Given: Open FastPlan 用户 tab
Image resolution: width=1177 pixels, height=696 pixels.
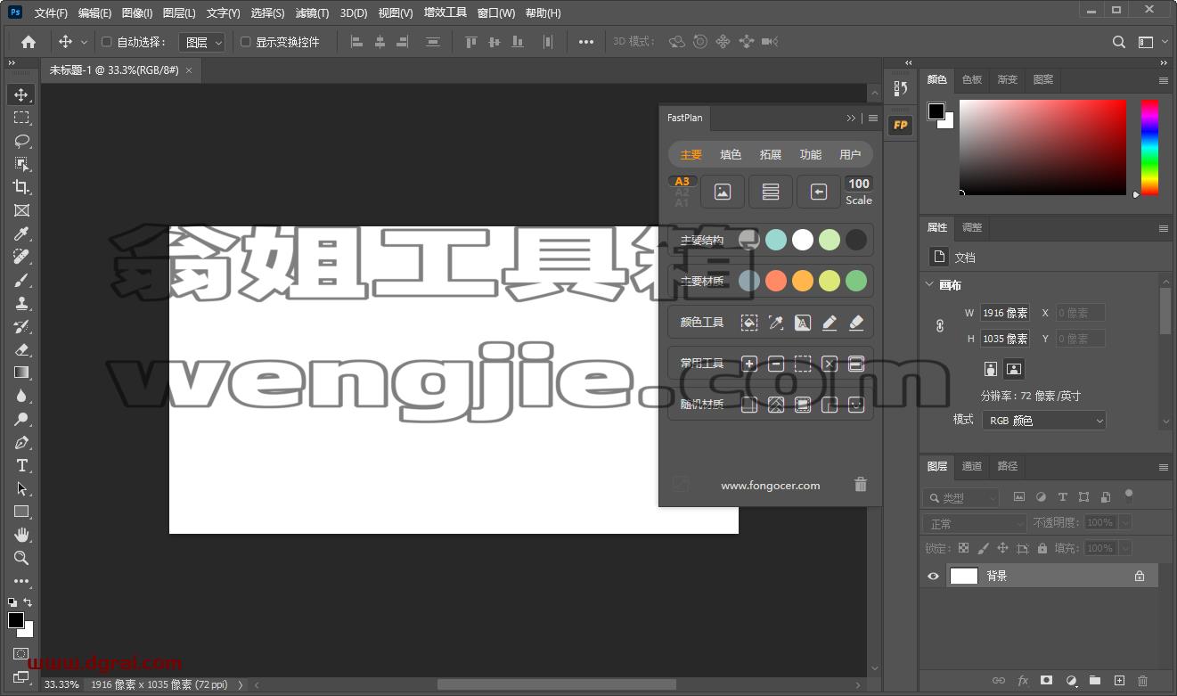Looking at the screenshot, I should 851,154.
